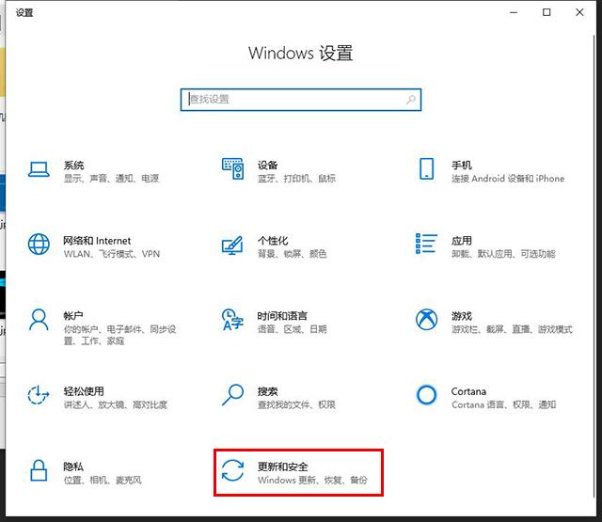Select the Cortana category title
The image size is (602, 522).
click(x=468, y=391)
